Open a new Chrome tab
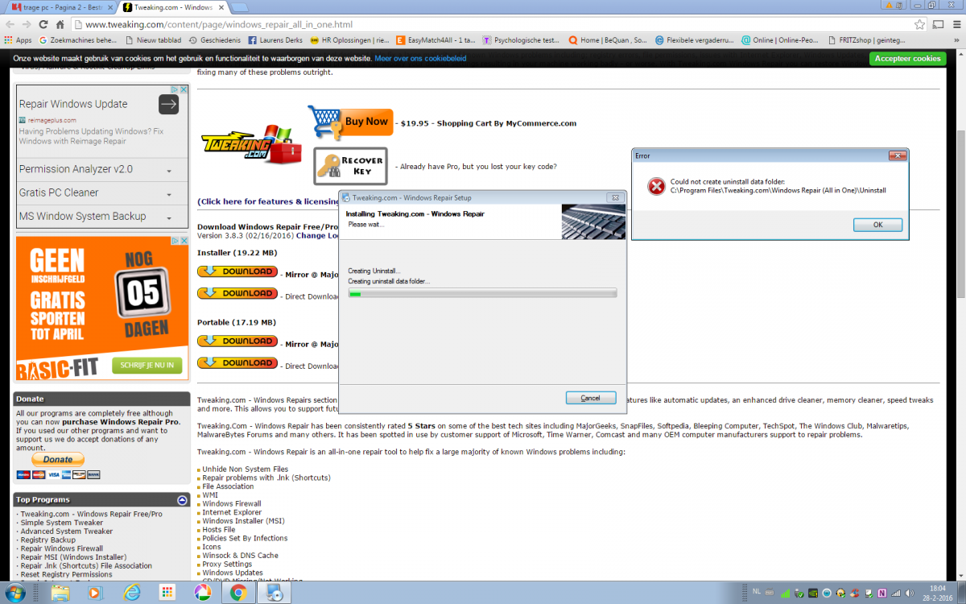The height and width of the screenshot is (604, 966). tap(239, 8)
